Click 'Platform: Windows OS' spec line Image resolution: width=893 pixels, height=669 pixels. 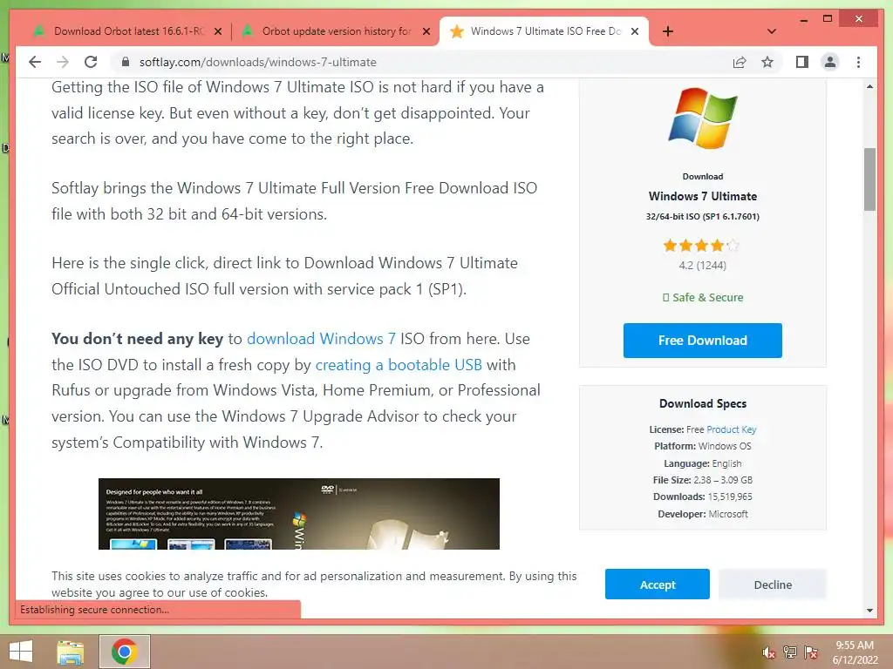[703, 446]
